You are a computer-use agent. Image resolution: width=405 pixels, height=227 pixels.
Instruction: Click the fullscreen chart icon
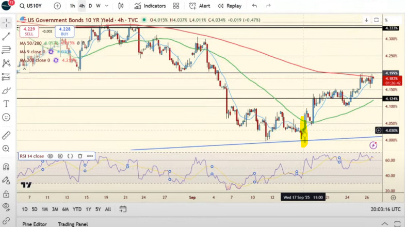tap(376, 20)
